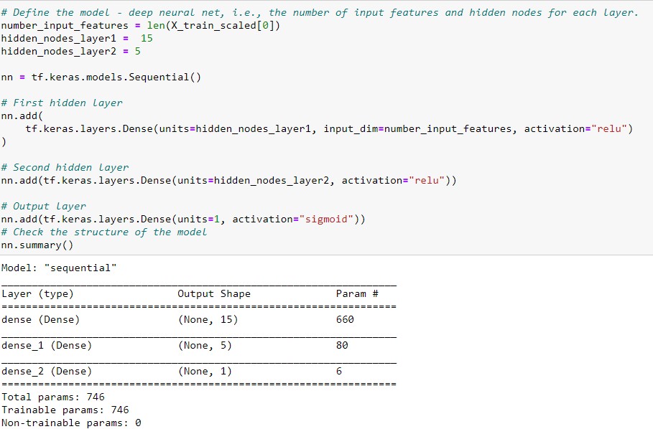Click the '# Check the structure of the model' comment

pos(103,232)
